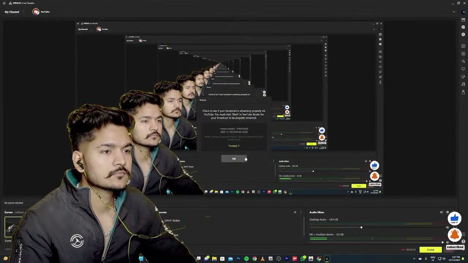Click the No source selected label

[x=14, y=203]
